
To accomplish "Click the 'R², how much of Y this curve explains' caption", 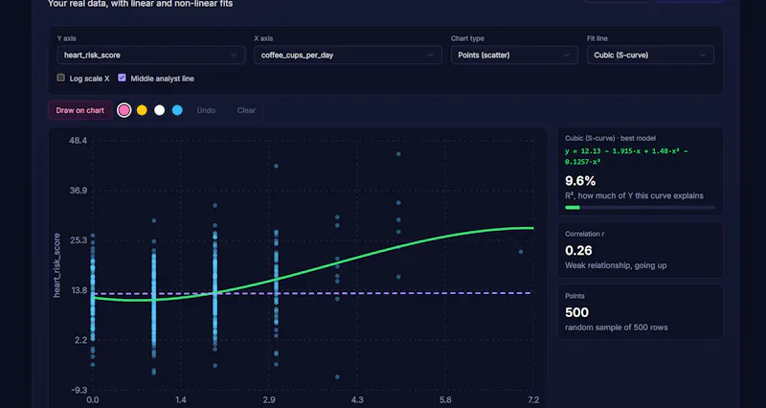I will click(x=634, y=196).
